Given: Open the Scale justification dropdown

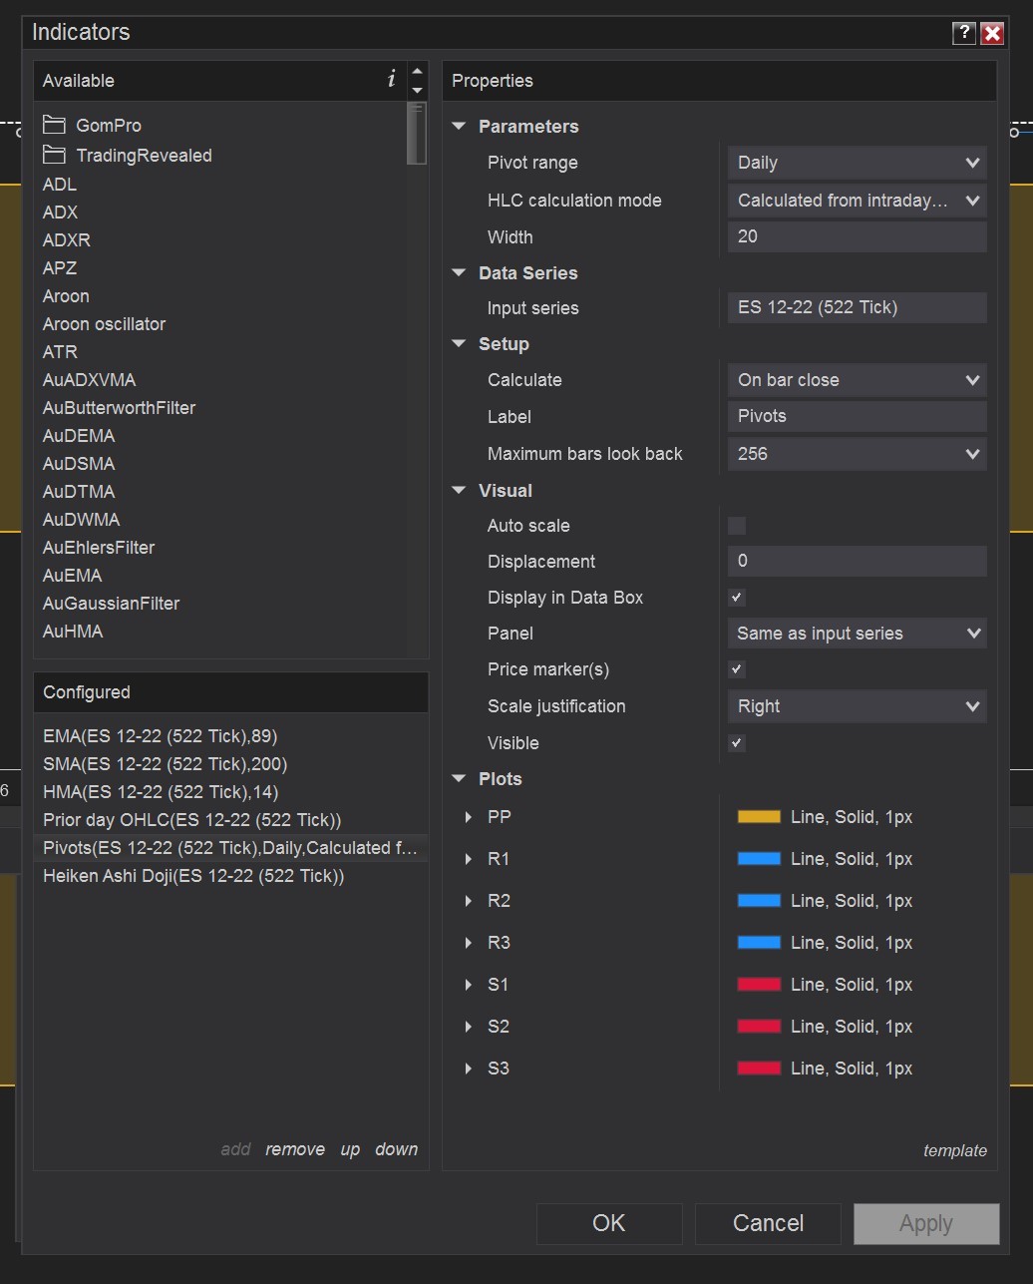Looking at the screenshot, I should click(857, 706).
